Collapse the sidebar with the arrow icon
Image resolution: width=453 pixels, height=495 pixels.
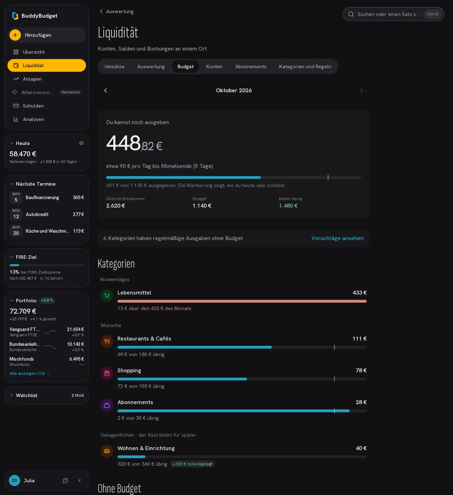80,481
